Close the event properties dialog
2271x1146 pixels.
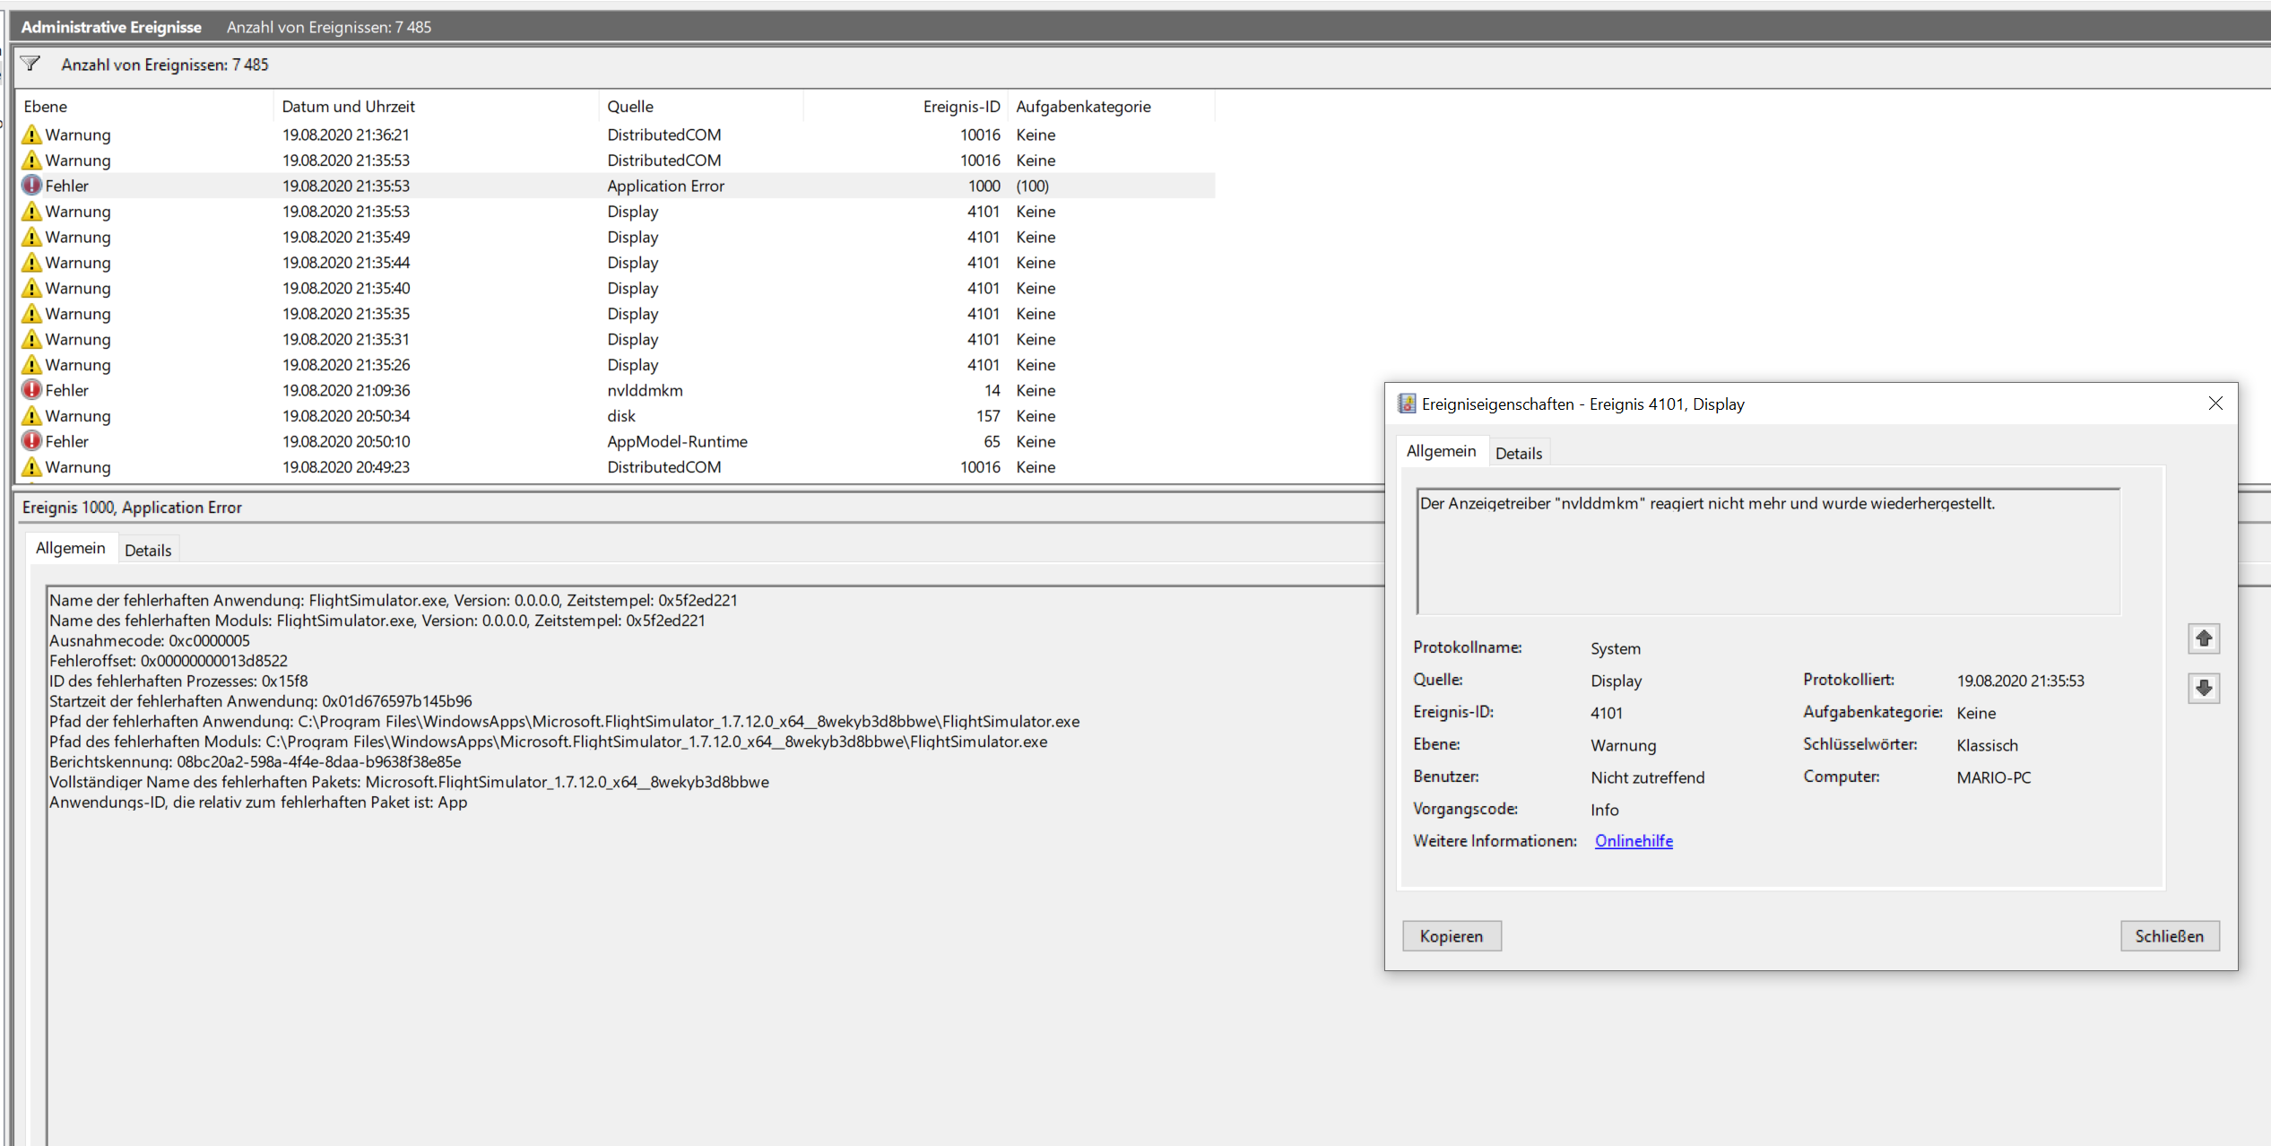pyautogui.click(x=2215, y=404)
